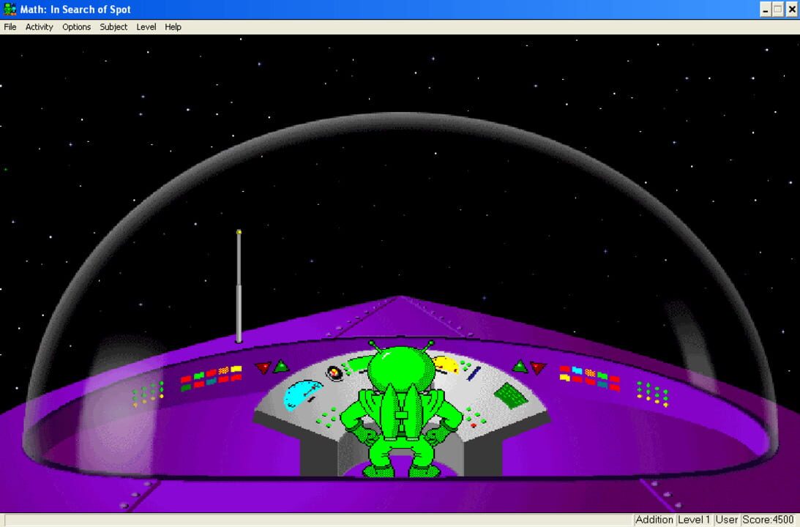Open the Activity menu
The width and height of the screenshot is (800, 527).
click(39, 27)
